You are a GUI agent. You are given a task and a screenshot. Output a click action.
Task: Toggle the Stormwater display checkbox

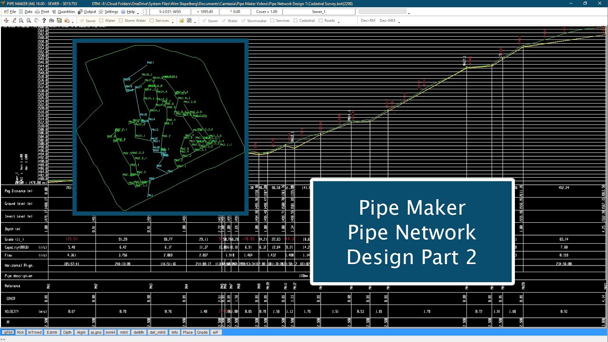[243, 20]
